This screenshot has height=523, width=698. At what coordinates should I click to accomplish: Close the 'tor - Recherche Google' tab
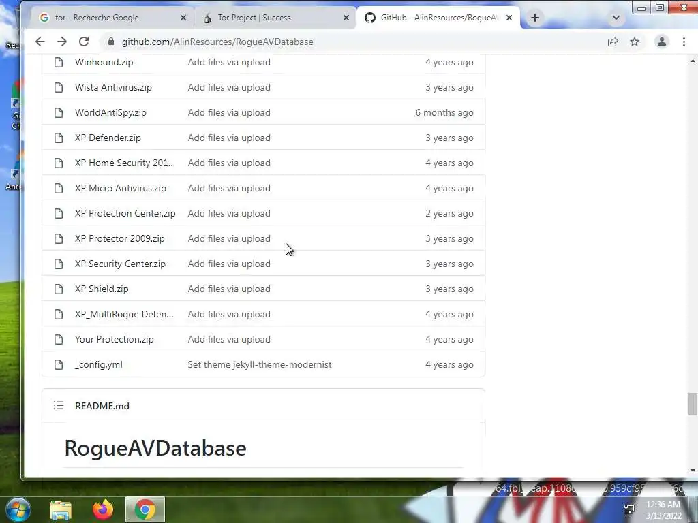(x=183, y=18)
